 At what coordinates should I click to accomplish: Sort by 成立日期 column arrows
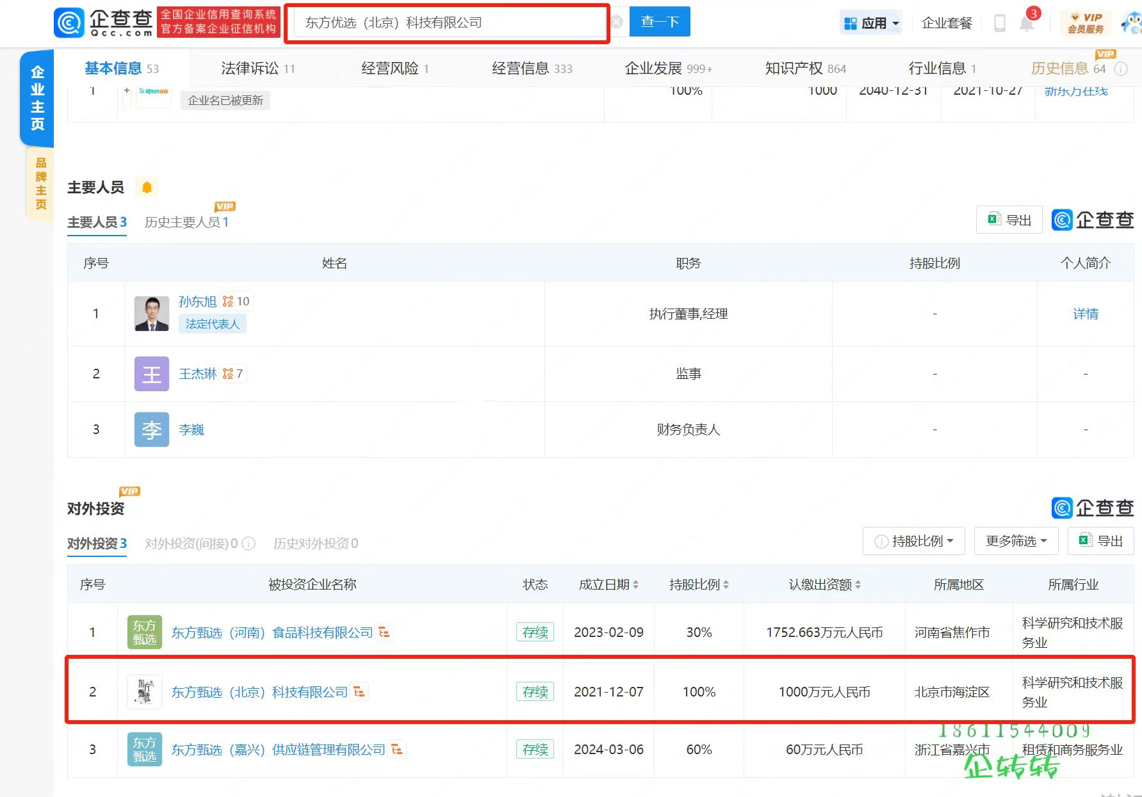click(635, 584)
